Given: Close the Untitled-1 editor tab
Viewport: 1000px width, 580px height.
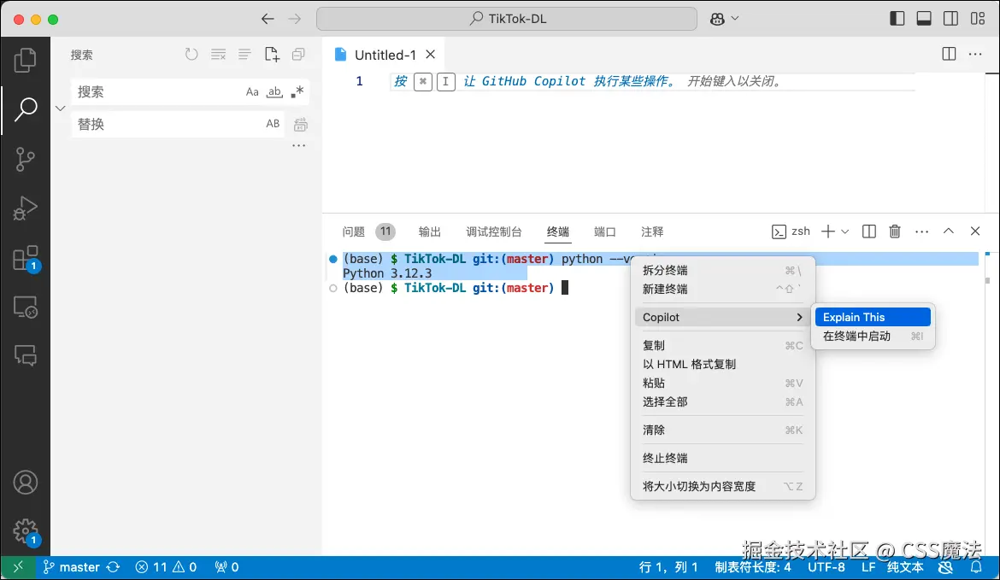Looking at the screenshot, I should coord(431,54).
